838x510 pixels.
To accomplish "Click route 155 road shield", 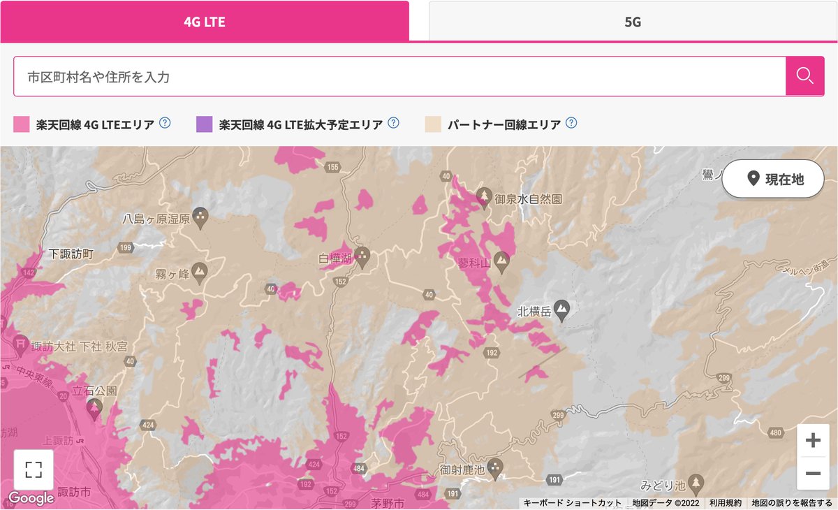I will click(x=332, y=167).
